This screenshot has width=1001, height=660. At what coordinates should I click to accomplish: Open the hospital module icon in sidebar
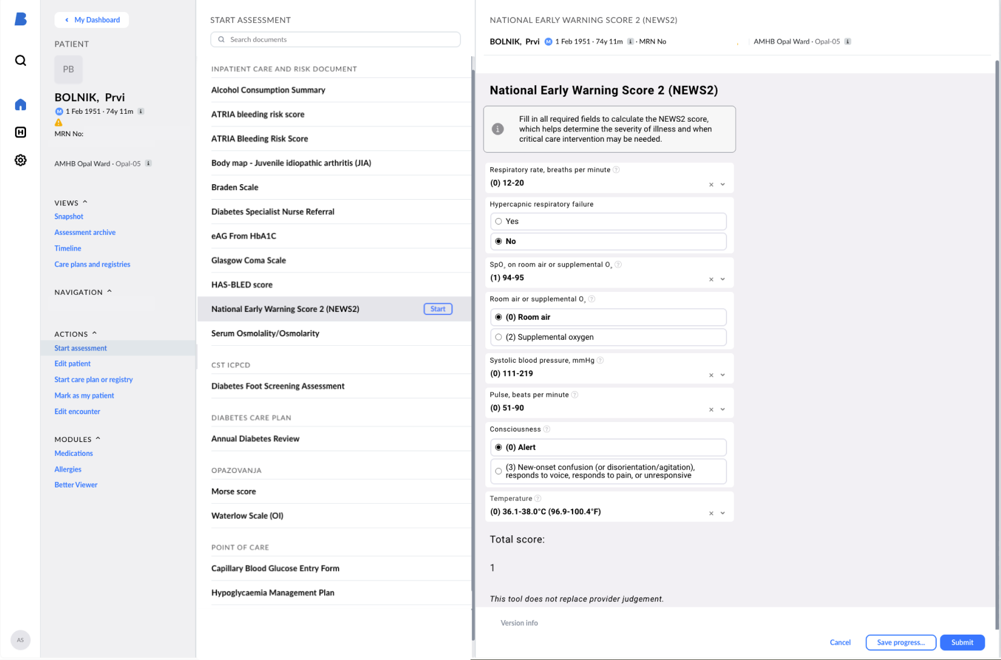coord(20,132)
